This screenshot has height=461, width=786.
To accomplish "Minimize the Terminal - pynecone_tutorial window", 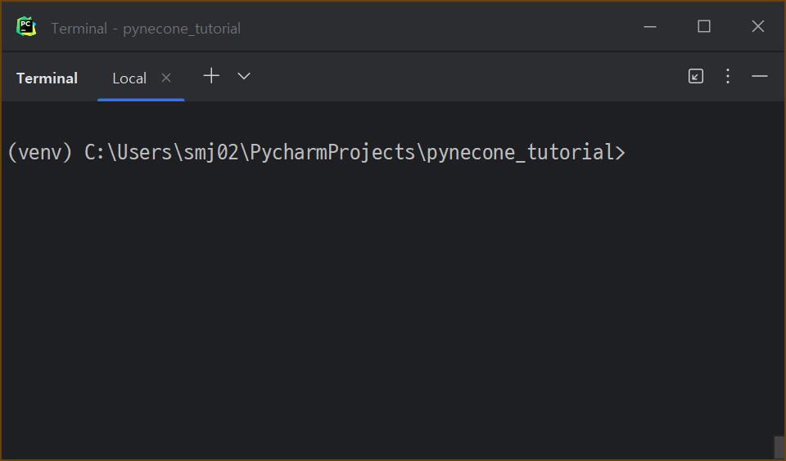I will point(650,26).
